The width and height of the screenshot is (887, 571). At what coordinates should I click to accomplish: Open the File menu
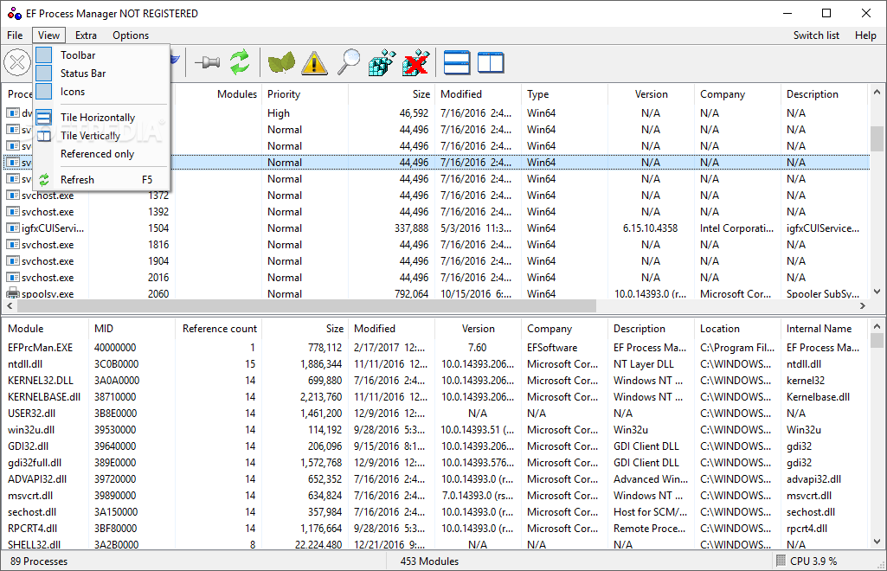(15, 35)
